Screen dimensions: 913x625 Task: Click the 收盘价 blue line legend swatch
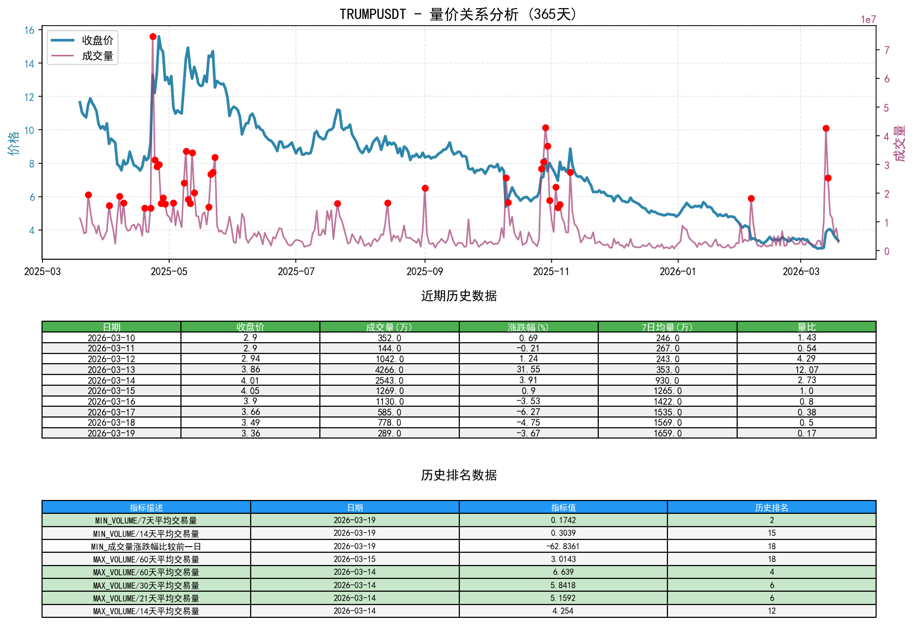(63, 40)
